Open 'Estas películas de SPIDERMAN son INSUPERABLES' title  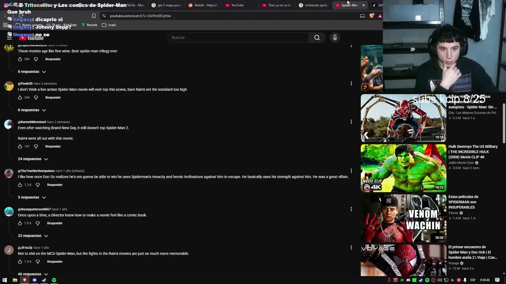pos(463,202)
